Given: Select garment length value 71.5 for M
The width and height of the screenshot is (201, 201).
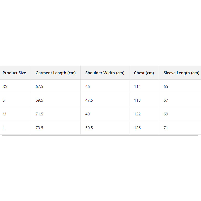Looking at the screenshot, I should (x=39, y=114).
